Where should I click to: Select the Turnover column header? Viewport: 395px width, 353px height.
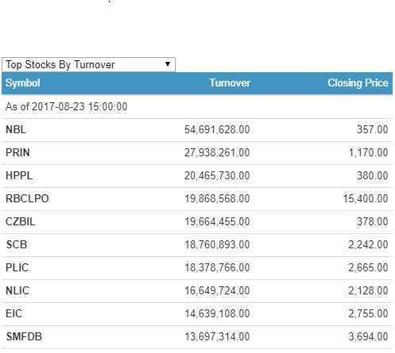(230, 83)
